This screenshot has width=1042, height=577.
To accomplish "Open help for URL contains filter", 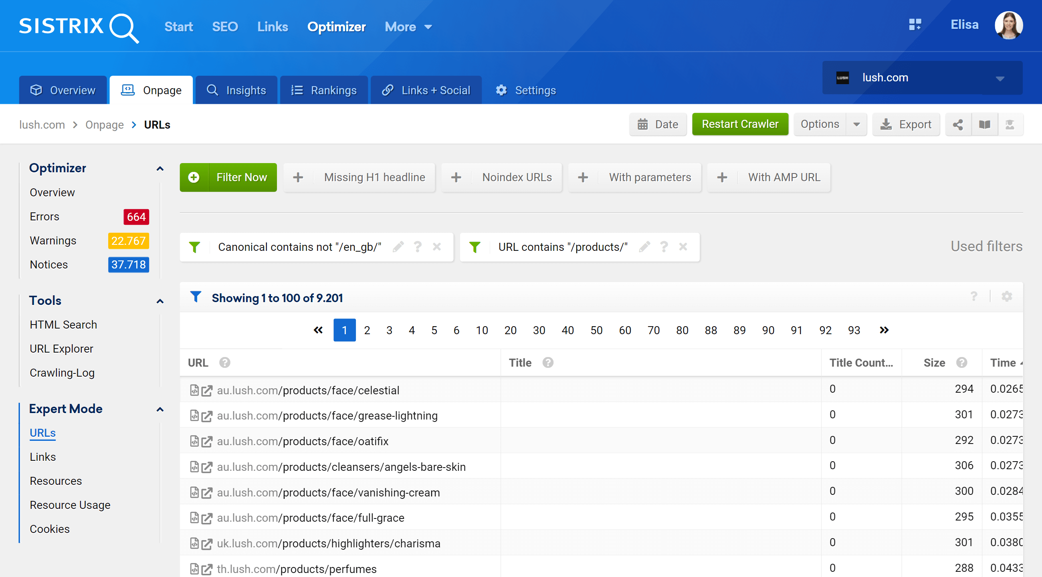I will [664, 247].
